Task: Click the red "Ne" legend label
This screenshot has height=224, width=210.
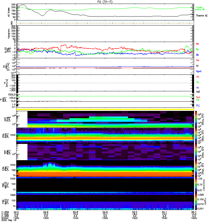Action: [x=197, y=60]
